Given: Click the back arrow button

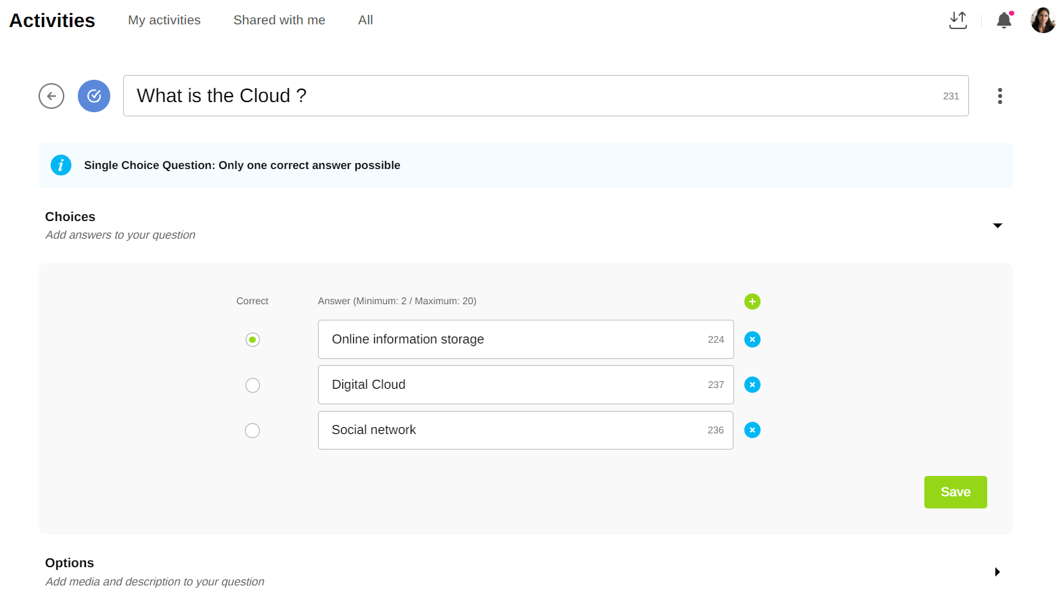Looking at the screenshot, I should point(51,96).
